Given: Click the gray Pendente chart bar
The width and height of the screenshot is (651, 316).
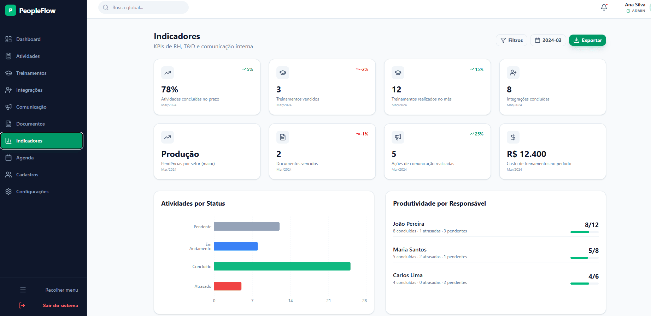Looking at the screenshot, I should [x=247, y=226].
